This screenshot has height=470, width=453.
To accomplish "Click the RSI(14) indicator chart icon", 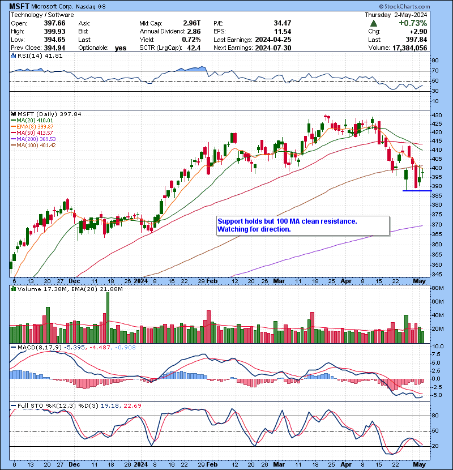I will tap(13, 55).
